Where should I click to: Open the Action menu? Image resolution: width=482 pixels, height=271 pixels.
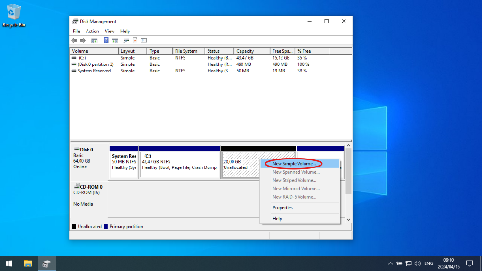click(92, 31)
